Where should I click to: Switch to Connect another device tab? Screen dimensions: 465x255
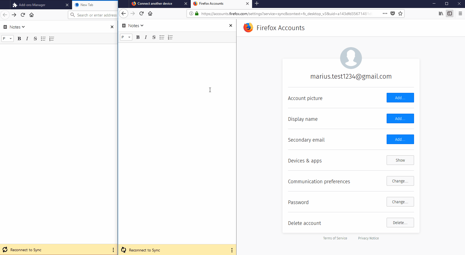(159, 4)
